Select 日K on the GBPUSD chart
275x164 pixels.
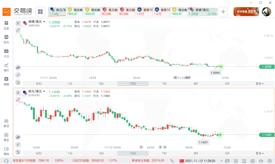(x=227, y=84)
